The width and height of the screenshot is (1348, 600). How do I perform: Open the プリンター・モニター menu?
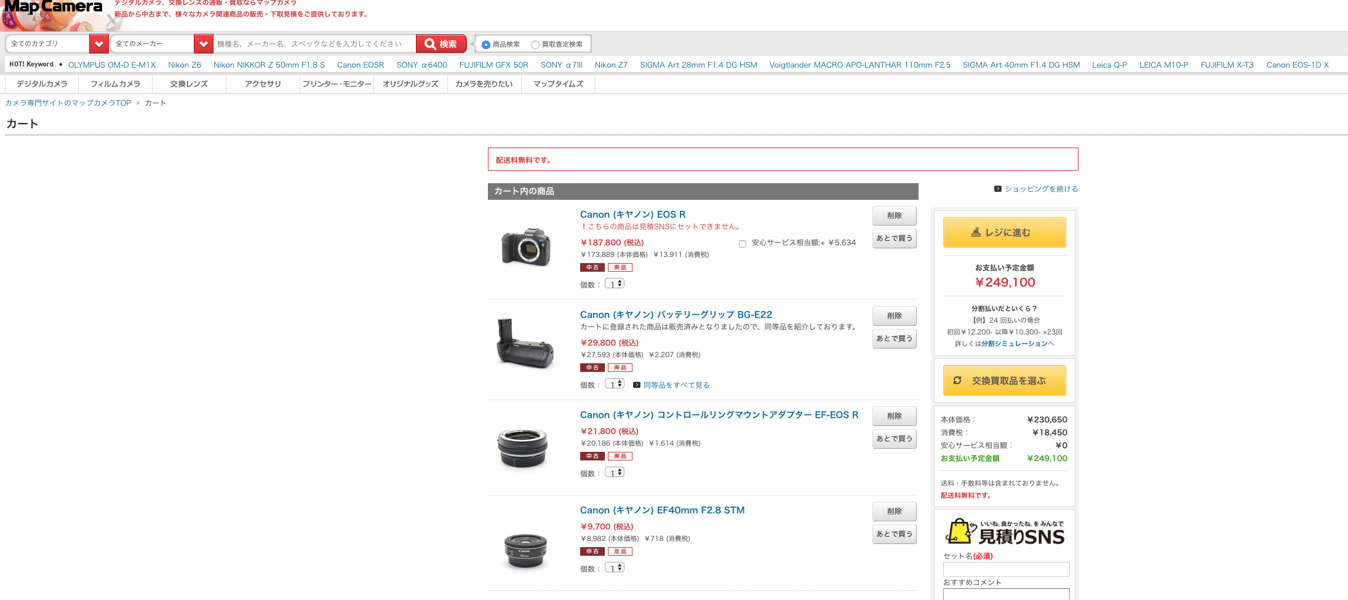pos(337,84)
